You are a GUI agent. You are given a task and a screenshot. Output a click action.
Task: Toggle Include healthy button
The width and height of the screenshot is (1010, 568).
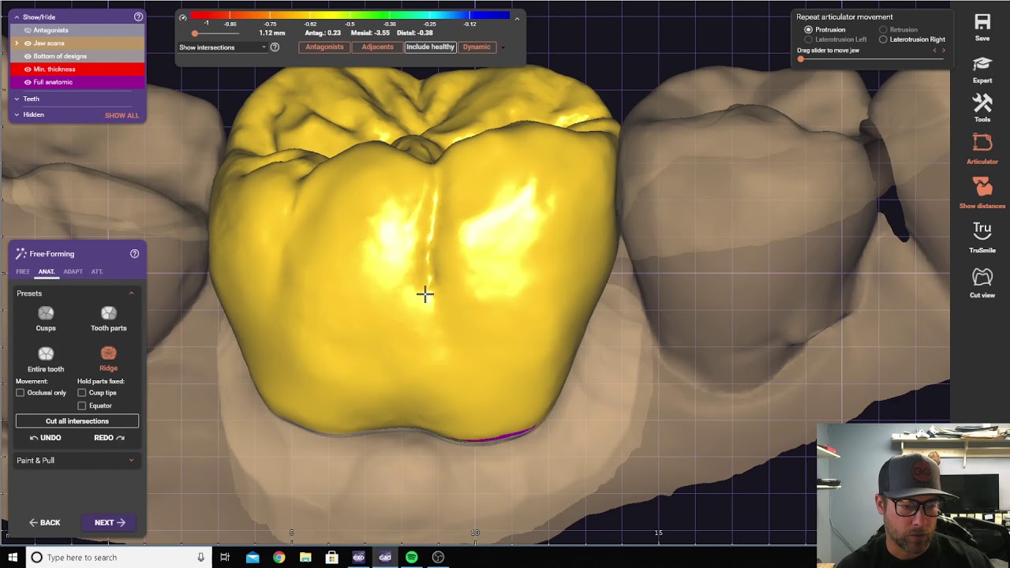[430, 47]
